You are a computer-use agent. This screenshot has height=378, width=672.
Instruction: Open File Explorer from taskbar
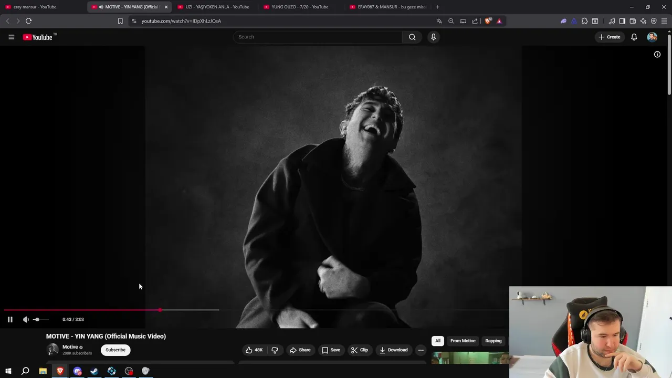click(43, 371)
